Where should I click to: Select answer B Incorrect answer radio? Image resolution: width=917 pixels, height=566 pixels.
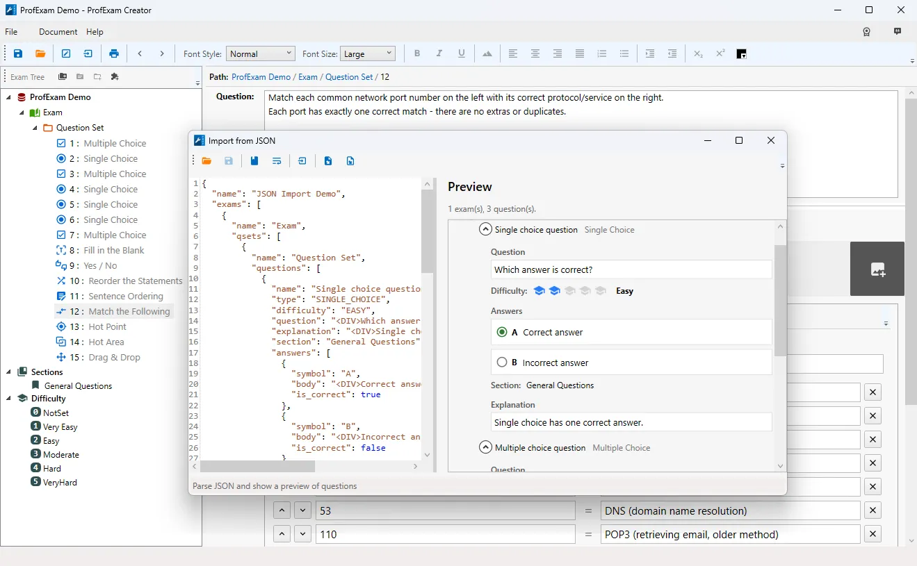pos(502,363)
